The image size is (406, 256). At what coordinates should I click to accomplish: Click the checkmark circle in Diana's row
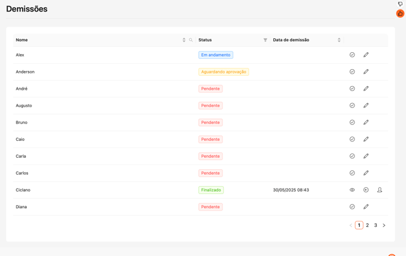click(352, 207)
